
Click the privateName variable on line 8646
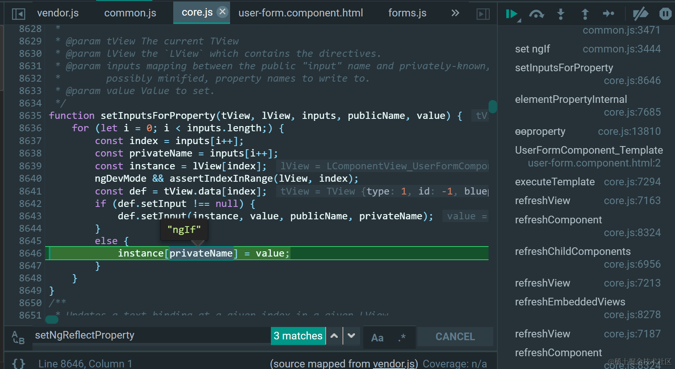coord(201,253)
